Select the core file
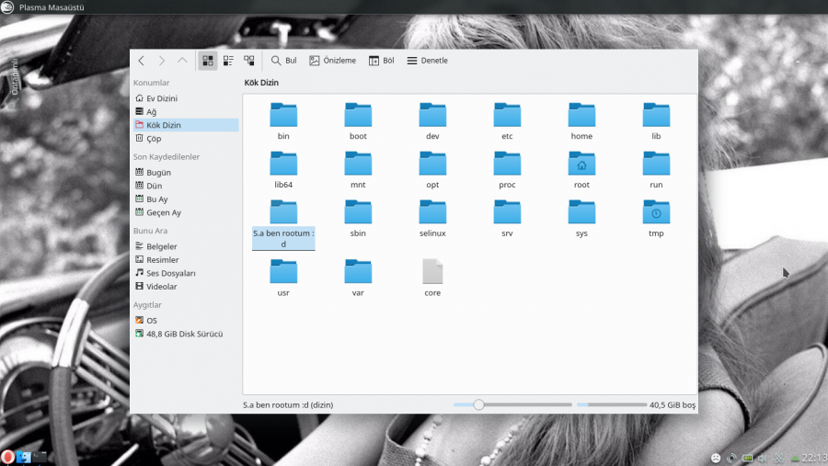 (432, 277)
